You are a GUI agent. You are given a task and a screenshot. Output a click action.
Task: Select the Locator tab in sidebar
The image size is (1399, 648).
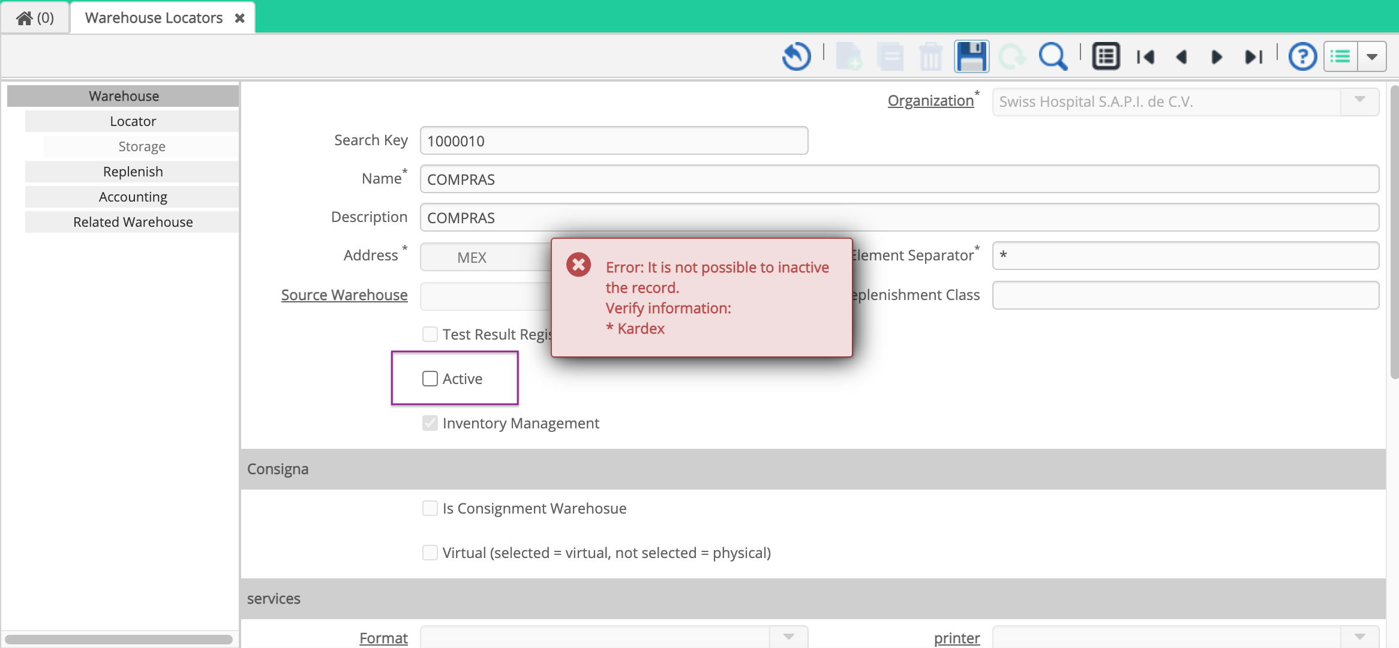click(x=133, y=121)
